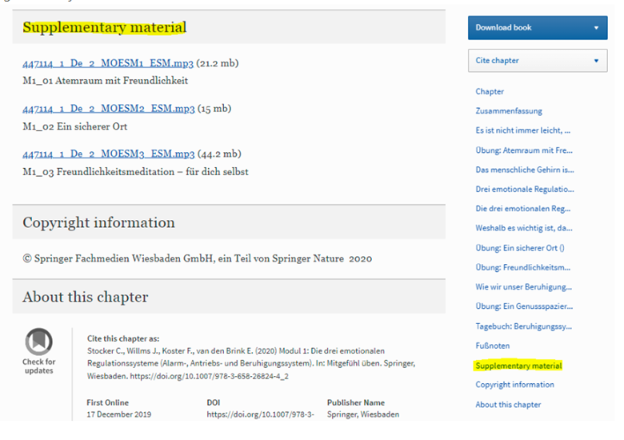This screenshot has width=624, height=440.
Task: Click the 'Cite this chapter as:' label
Action: (x=123, y=338)
